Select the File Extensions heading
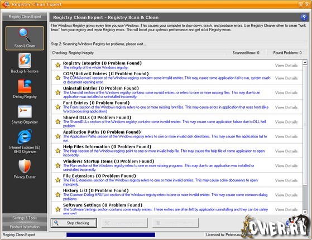 click(99, 176)
